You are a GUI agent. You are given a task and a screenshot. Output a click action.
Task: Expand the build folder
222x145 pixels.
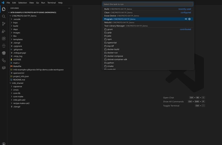pos(12,26)
